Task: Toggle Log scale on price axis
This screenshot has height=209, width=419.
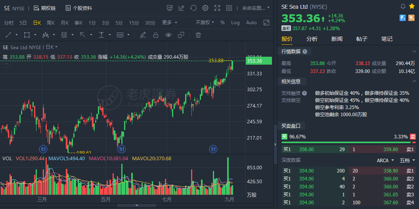Action: [235, 23]
